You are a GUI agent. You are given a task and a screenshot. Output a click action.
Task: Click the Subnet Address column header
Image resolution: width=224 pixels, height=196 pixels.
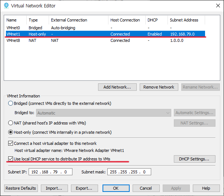[186, 20]
